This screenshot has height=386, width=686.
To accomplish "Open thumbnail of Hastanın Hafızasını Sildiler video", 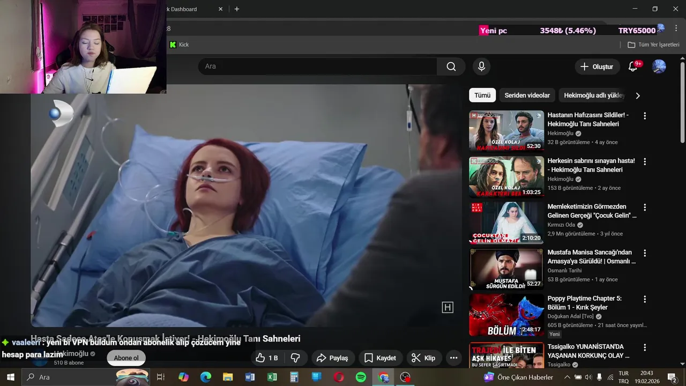I will 506,131.
